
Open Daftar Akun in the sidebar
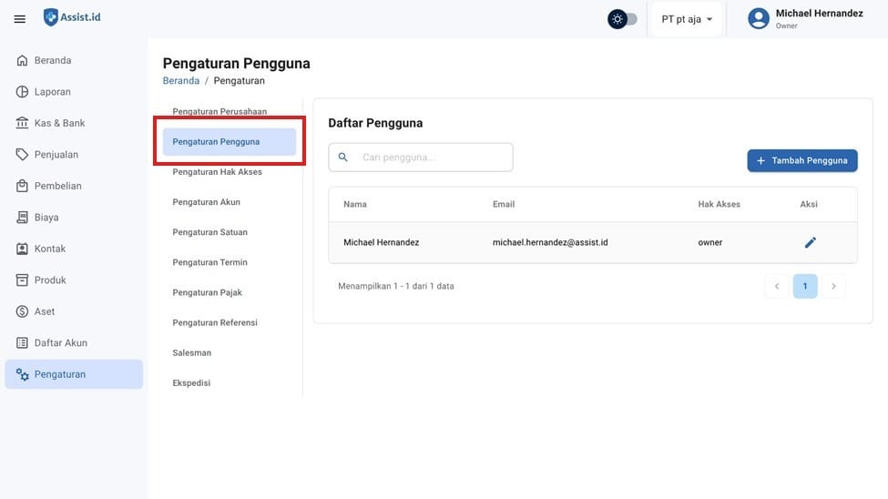point(61,343)
